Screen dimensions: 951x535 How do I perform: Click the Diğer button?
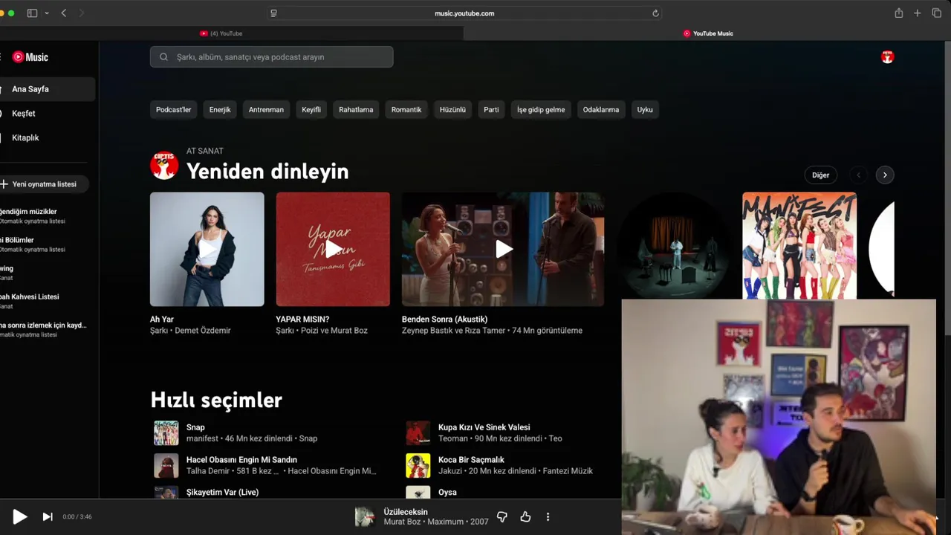click(x=820, y=175)
